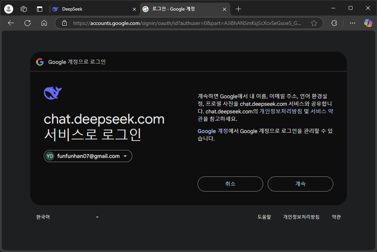Viewport: 377px width, 252px height.
Task: Go back to the previous page
Action: click(x=11, y=23)
